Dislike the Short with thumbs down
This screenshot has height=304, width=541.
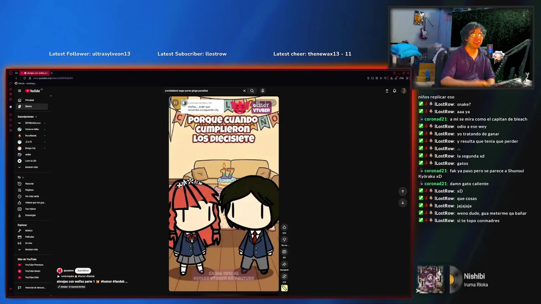click(284, 239)
